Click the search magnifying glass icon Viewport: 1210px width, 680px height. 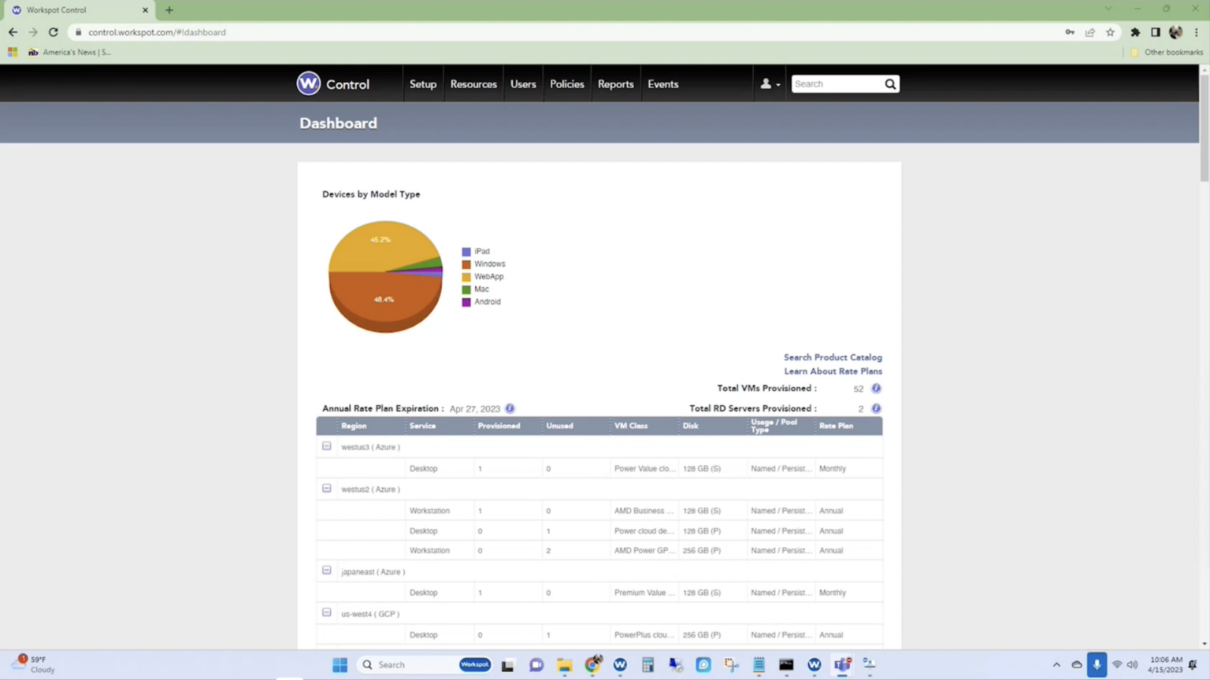coord(890,83)
